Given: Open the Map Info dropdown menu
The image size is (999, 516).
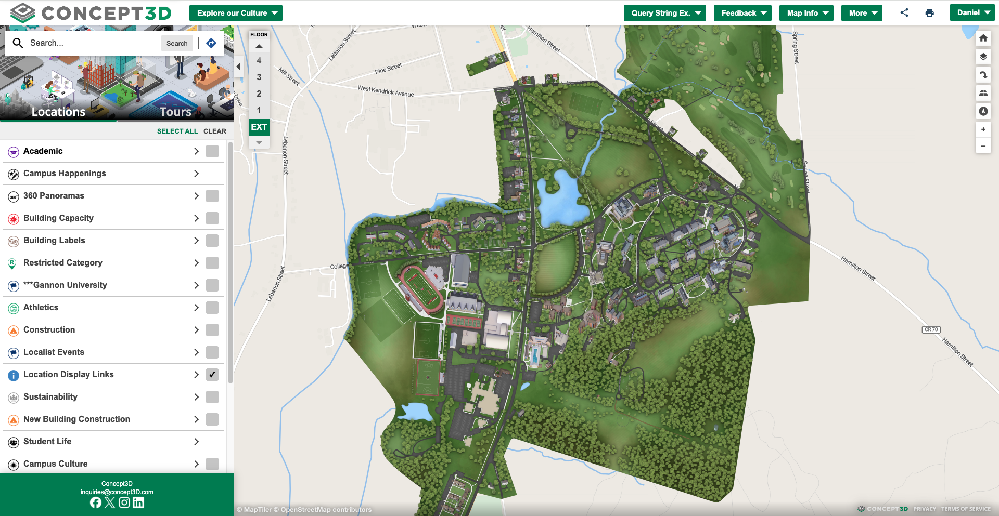Looking at the screenshot, I should (x=806, y=13).
